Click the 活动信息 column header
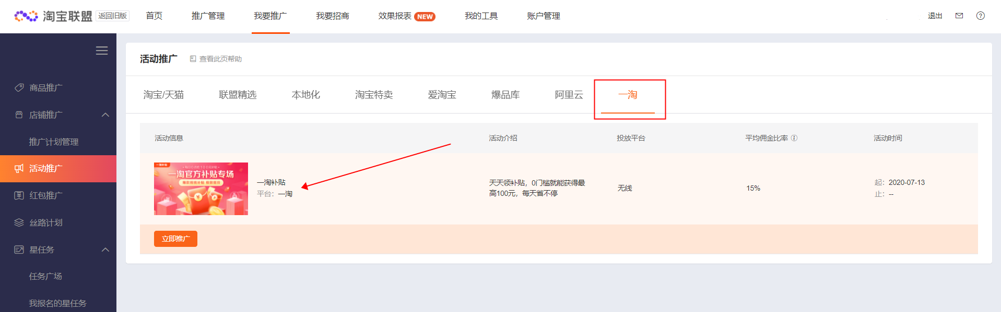 [169, 138]
